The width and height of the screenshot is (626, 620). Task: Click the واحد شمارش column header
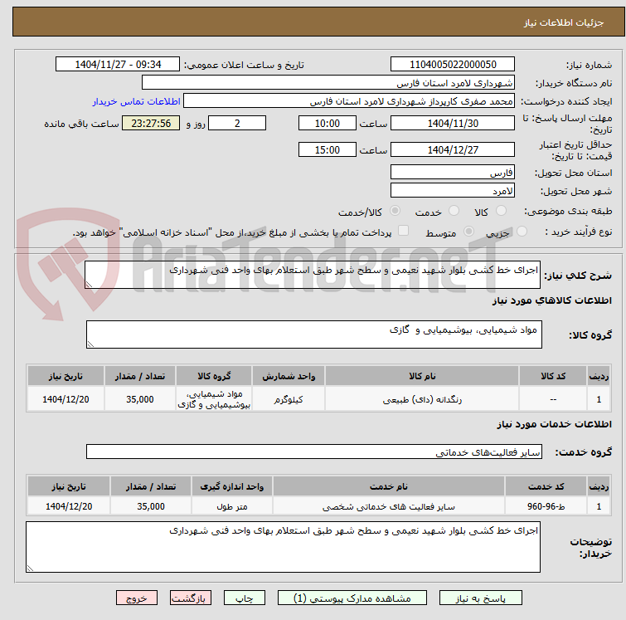click(x=289, y=376)
